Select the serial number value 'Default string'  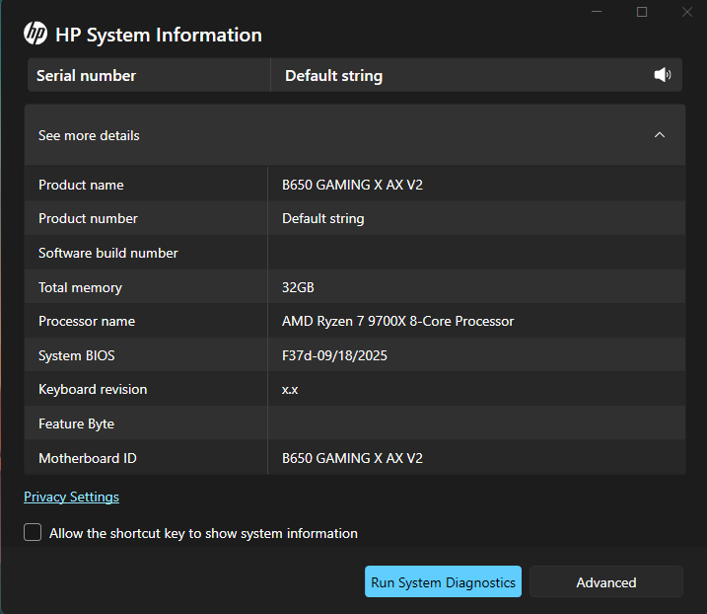coord(333,75)
